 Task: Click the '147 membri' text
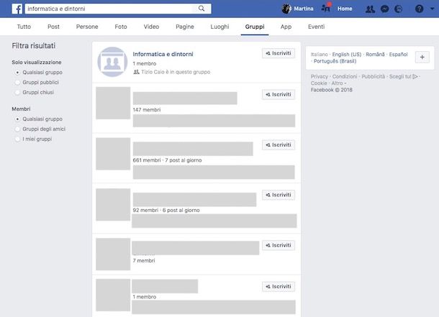coord(147,110)
